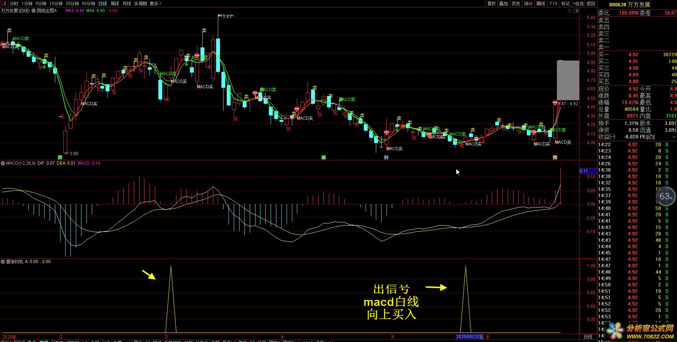677x342 pixels.
Task: Add stock via +自选 button
Action: tap(578, 4)
